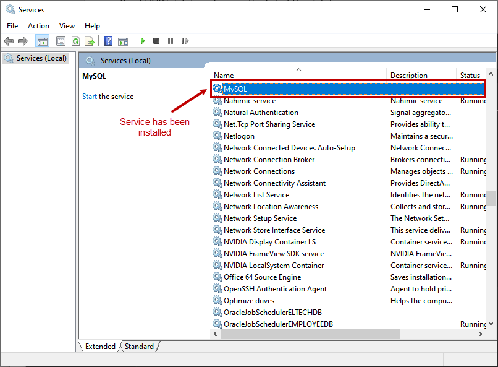Switch to the Standard tab

pos(139,347)
